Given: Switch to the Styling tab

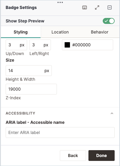Looking at the screenshot, I should click(x=21, y=32).
